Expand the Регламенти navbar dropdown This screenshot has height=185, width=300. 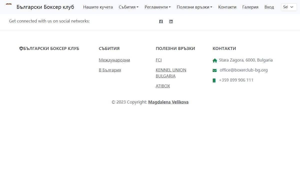click(157, 7)
